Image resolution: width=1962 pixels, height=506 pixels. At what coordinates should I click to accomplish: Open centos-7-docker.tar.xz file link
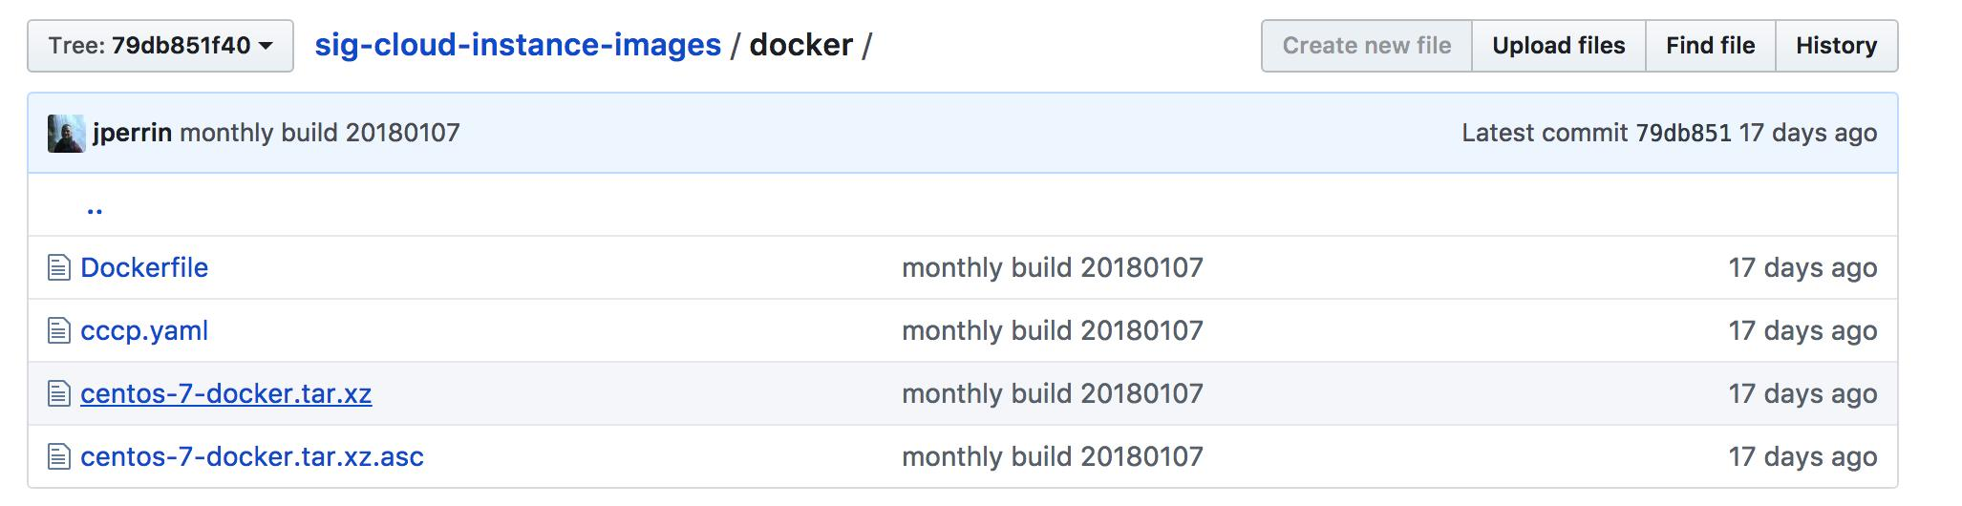pos(226,394)
